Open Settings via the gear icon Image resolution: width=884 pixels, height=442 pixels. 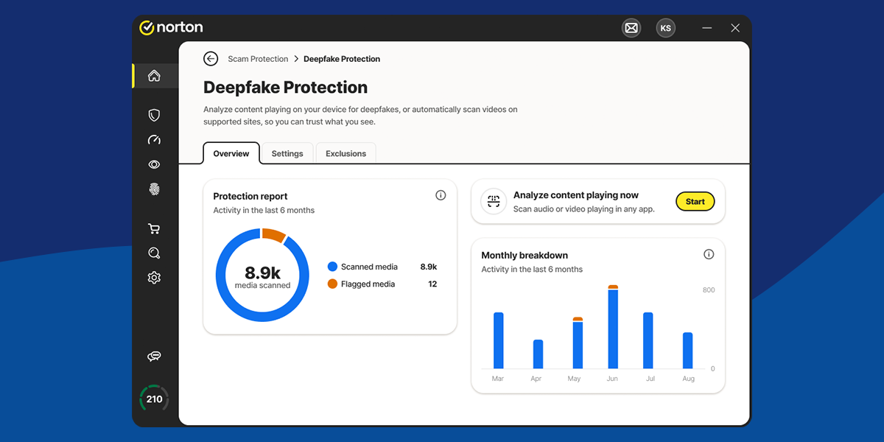pyautogui.click(x=154, y=278)
